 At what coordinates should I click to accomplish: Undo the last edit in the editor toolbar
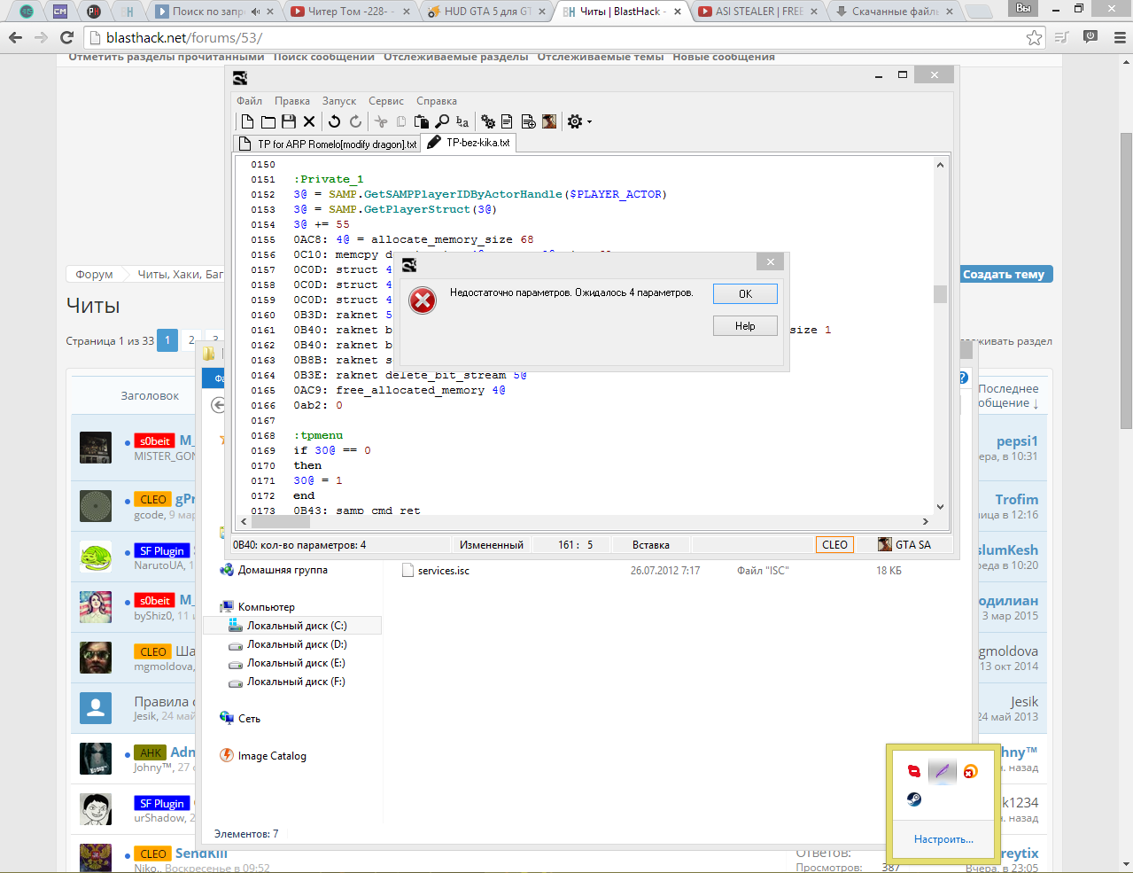pos(334,121)
